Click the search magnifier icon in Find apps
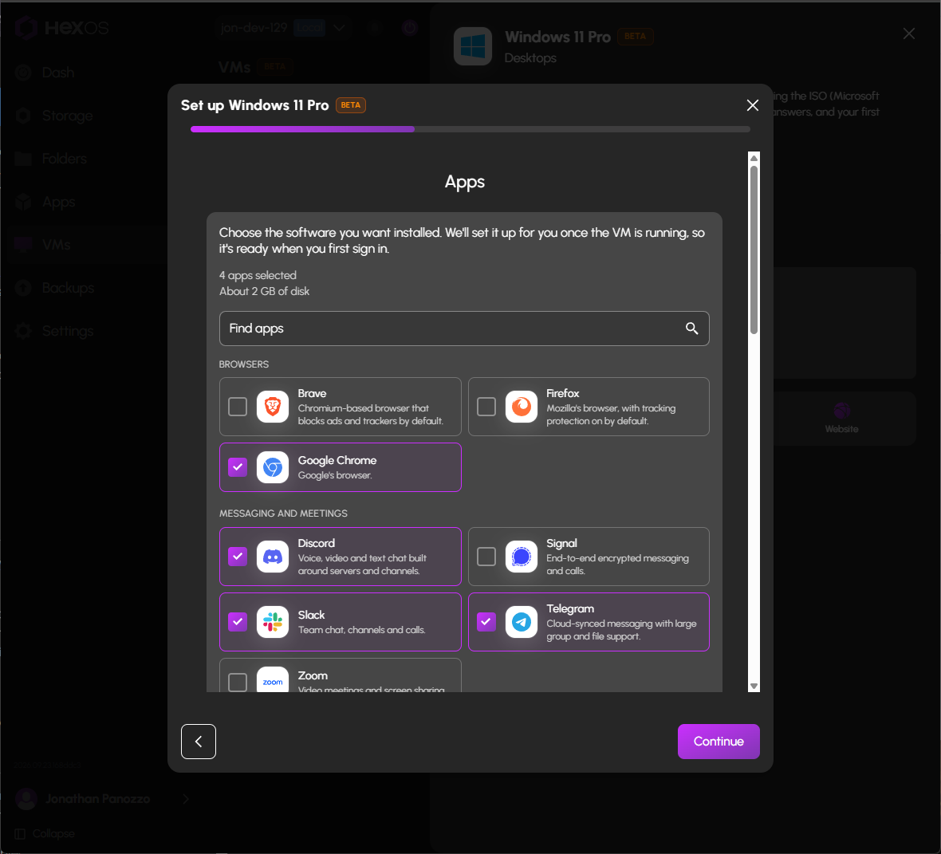941x854 pixels. click(x=691, y=329)
